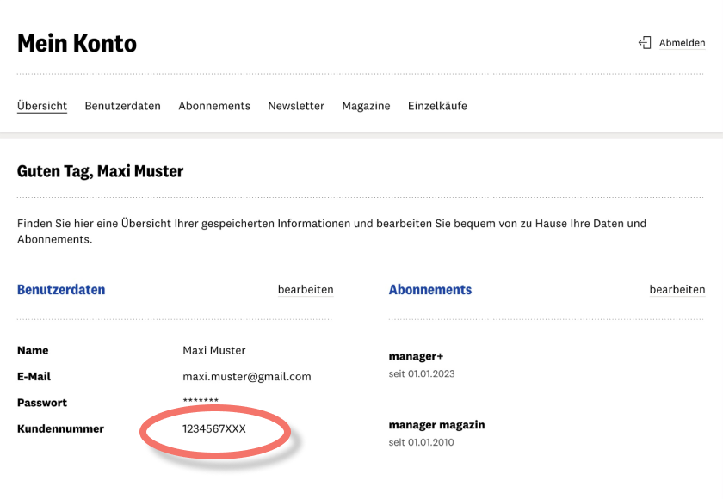Open the Newsletter tab
The height and width of the screenshot is (499, 723).
(296, 106)
